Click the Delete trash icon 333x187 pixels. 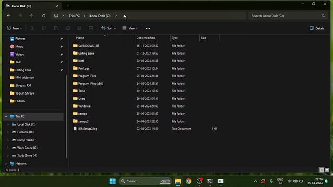pyautogui.click(x=91, y=28)
